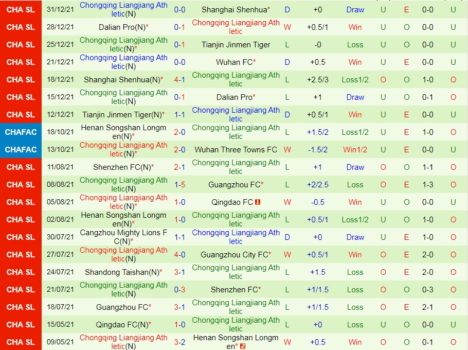Click the CHAFAC league label dated 18/10/21

pos(21,132)
